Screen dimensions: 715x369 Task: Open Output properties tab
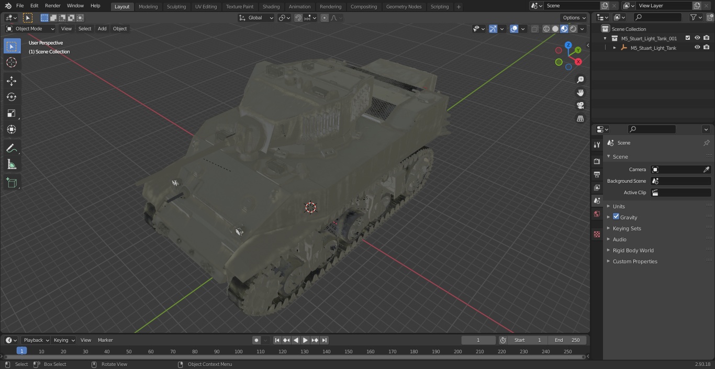[x=597, y=174]
